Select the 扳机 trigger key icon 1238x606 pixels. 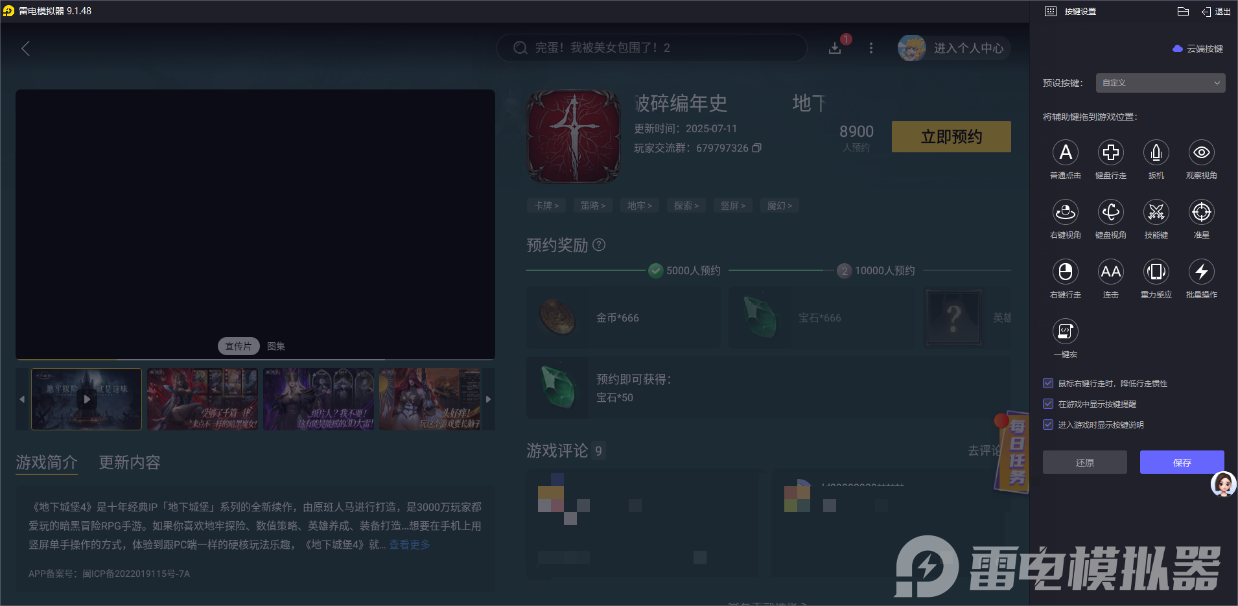point(1156,152)
